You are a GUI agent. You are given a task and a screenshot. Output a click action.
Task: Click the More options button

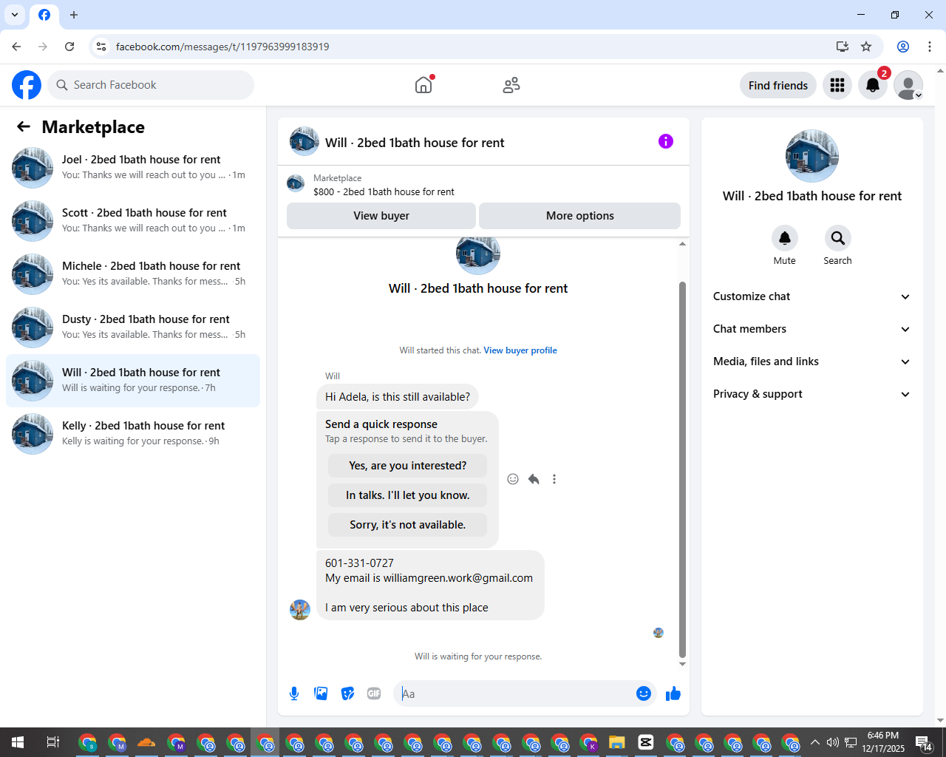click(x=580, y=216)
